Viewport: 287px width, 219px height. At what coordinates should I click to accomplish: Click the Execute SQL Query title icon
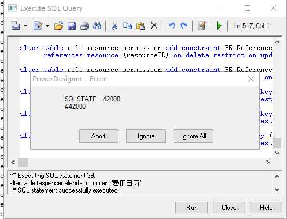point(13,8)
